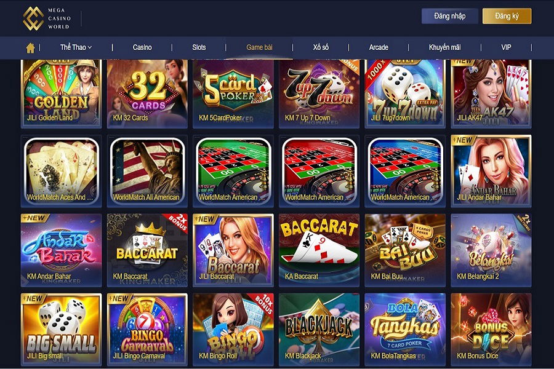This screenshot has width=554, height=369.
Task: Open the Khuyến mãi promotions page
Action: click(445, 47)
